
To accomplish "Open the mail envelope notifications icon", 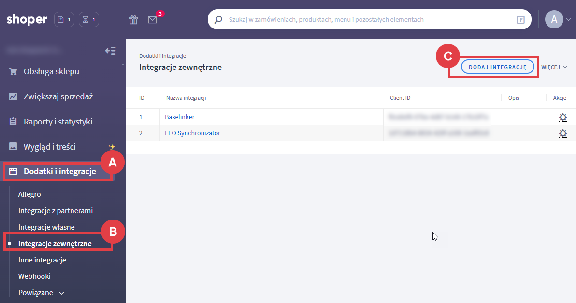I will pyautogui.click(x=153, y=20).
